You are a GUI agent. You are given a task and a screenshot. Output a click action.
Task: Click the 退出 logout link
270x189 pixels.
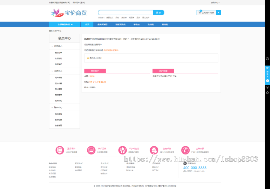(x=82, y=3)
